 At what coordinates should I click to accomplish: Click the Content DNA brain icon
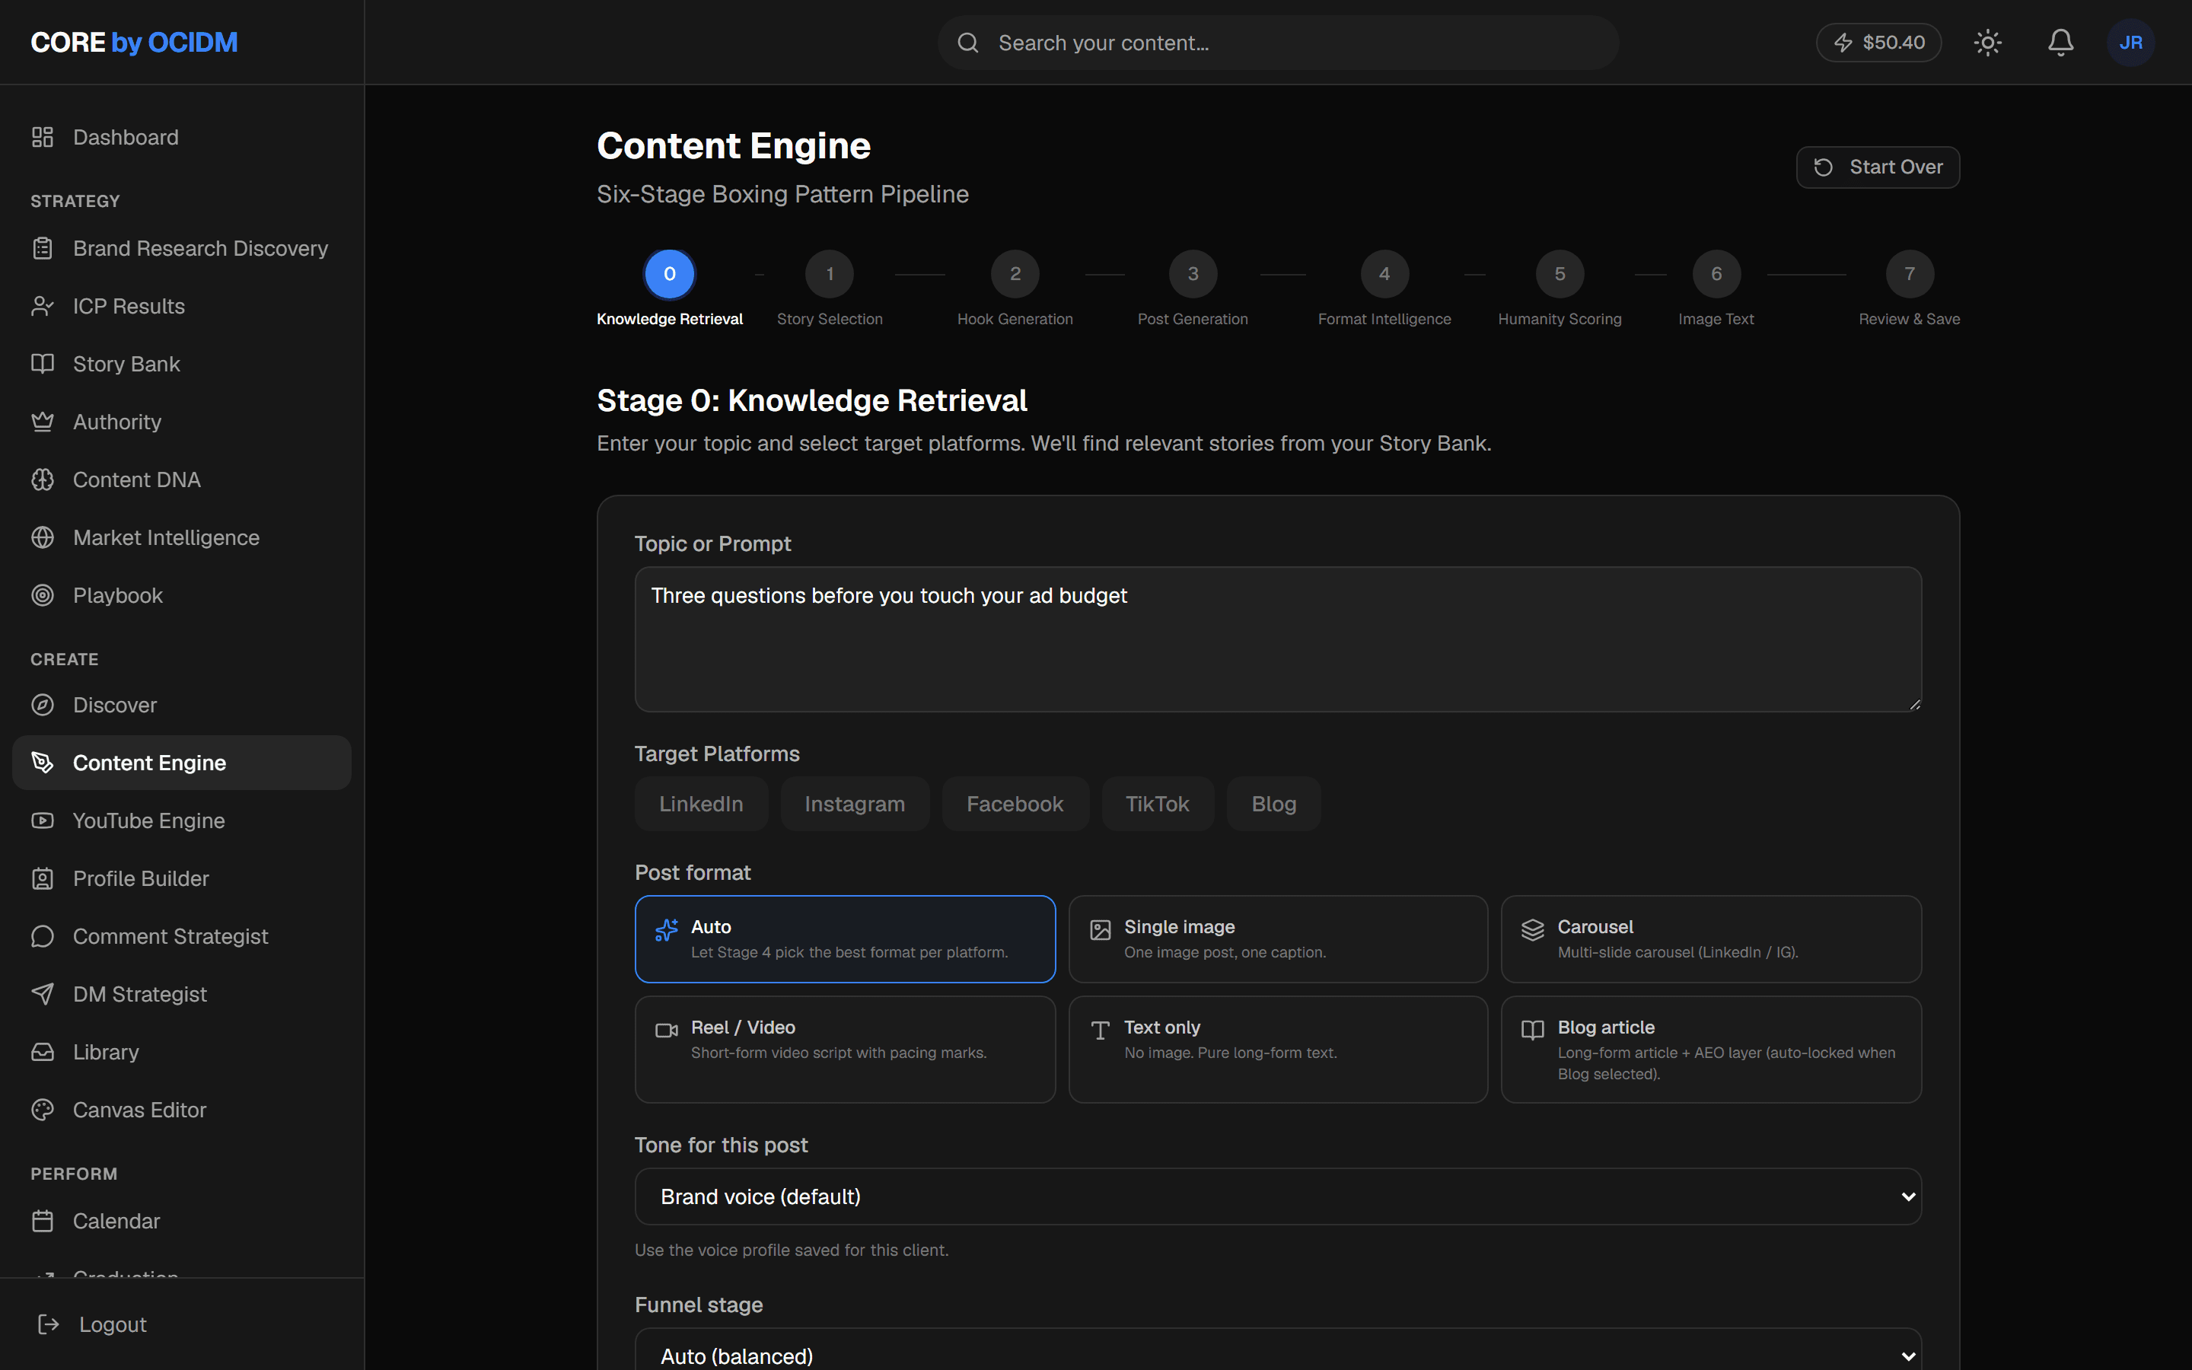[43, 480]
